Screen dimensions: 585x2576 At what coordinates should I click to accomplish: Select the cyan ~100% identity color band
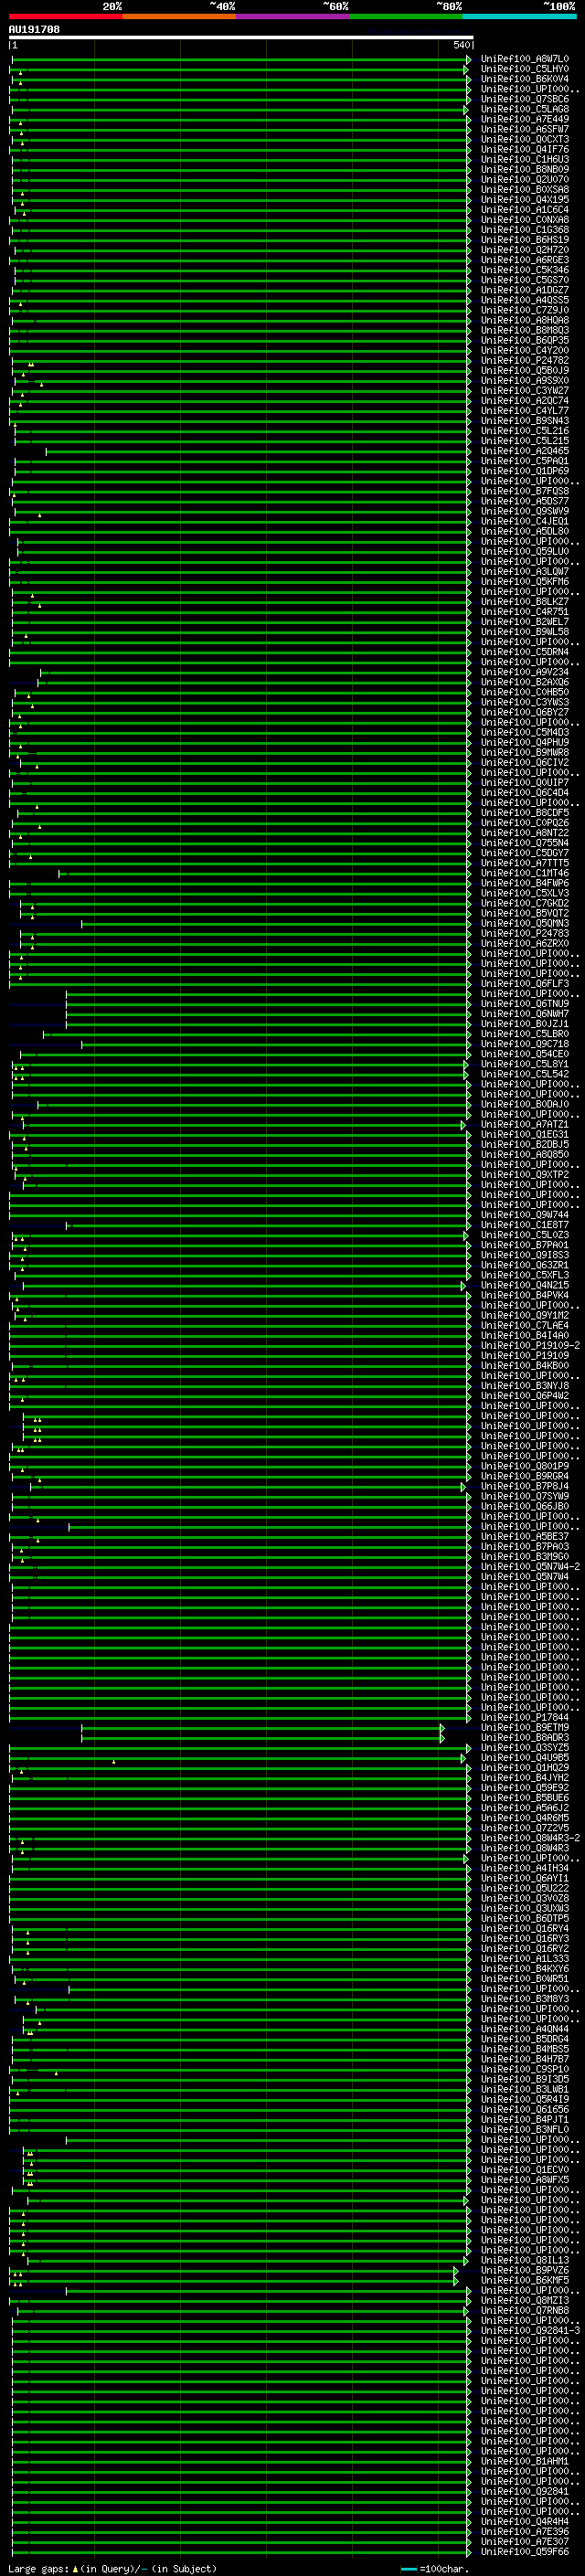tap(519, 16)
